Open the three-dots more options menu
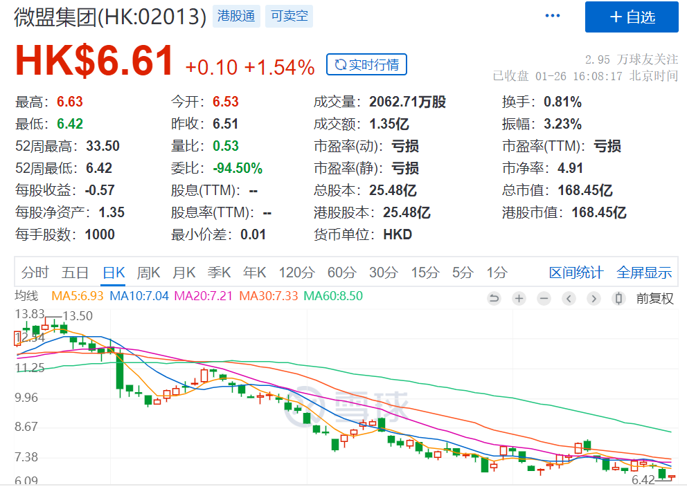This screenshot has height=489, width=687. coord(552,16)
